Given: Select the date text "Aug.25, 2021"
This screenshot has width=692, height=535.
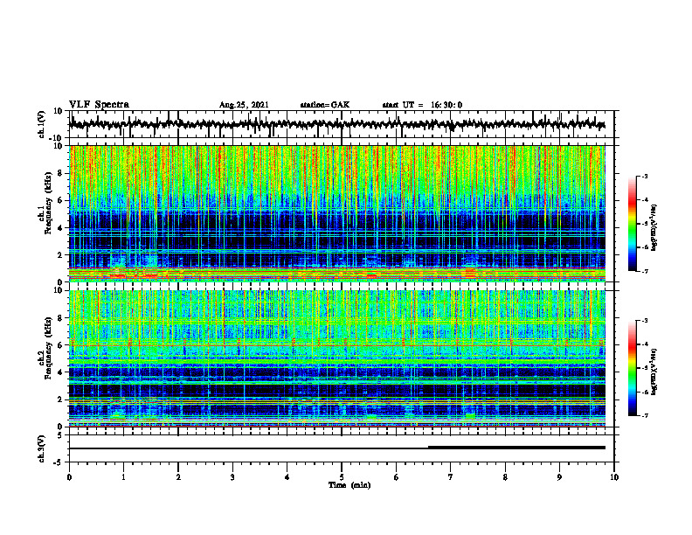Looking at the screenshot, I should [244, 105].
